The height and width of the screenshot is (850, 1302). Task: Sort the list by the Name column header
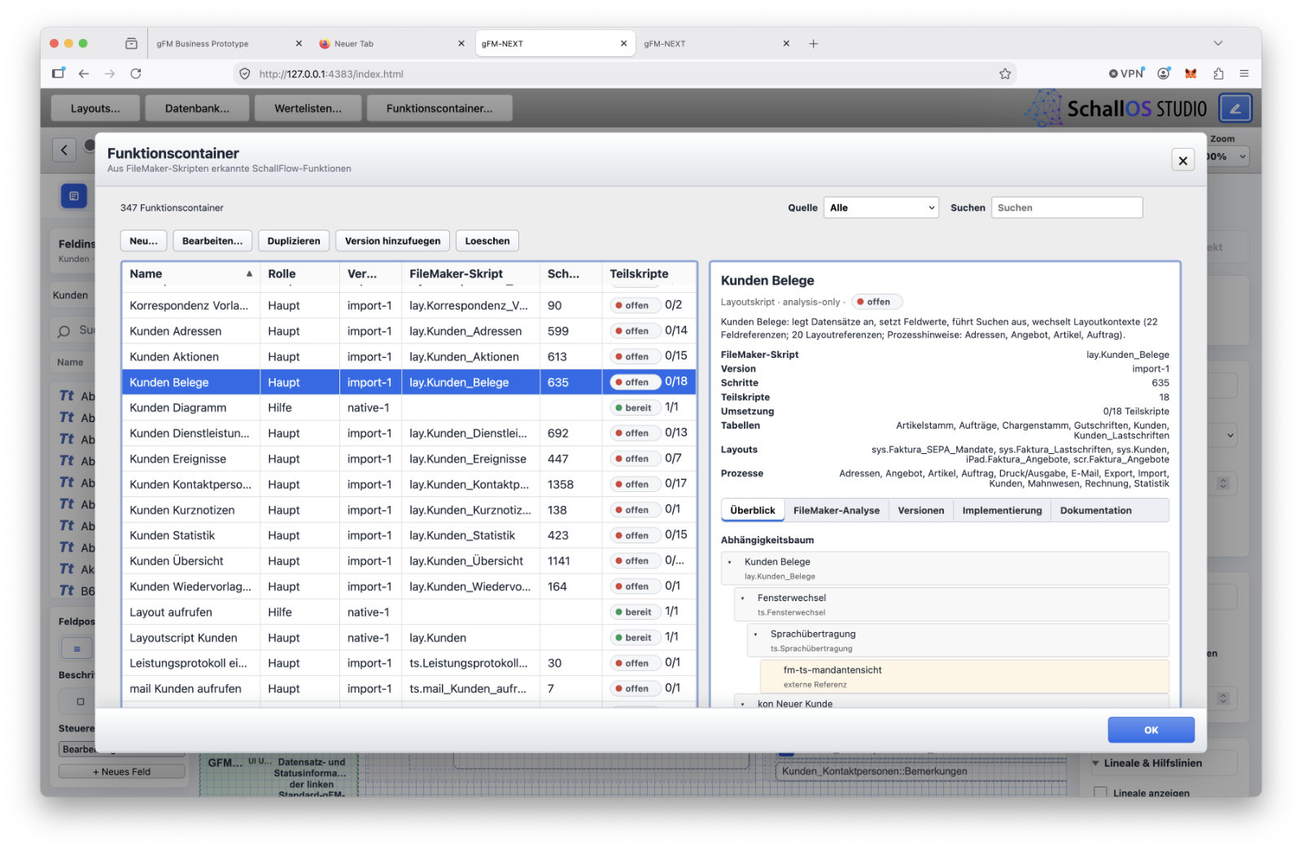pos(190,274)
